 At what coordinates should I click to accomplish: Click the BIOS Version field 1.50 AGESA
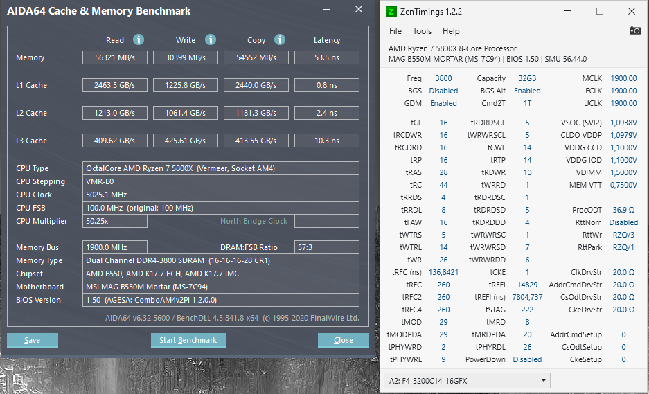221,300
